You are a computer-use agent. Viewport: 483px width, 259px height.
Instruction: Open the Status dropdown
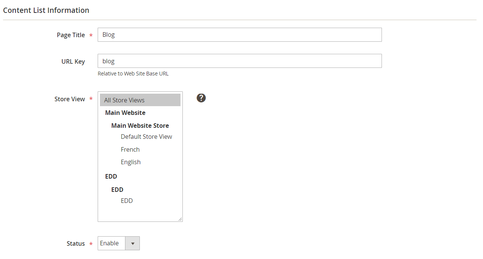click(x=119, y=243)
